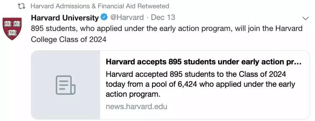Open Harvard University profile name
Screen dimensions: 315x121
coord(65,18)
